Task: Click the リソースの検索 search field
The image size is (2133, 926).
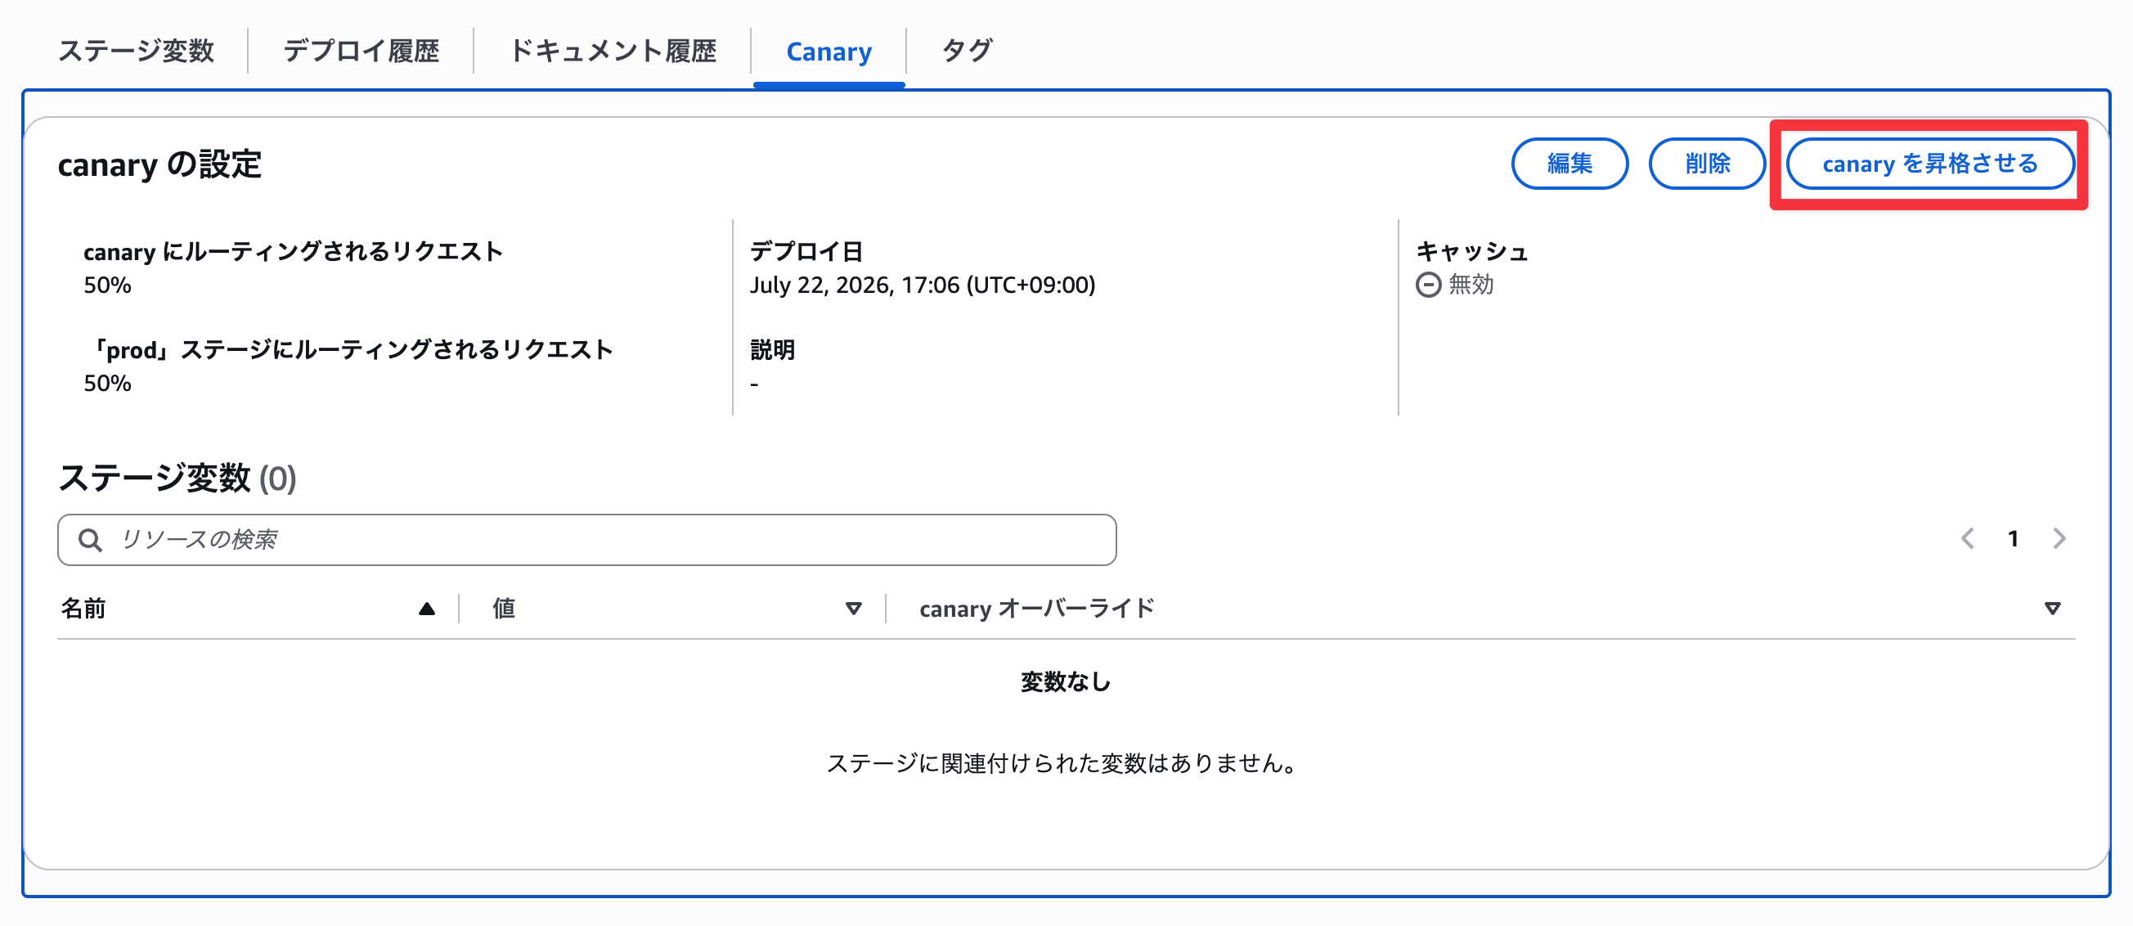Action: coord(586,540)
